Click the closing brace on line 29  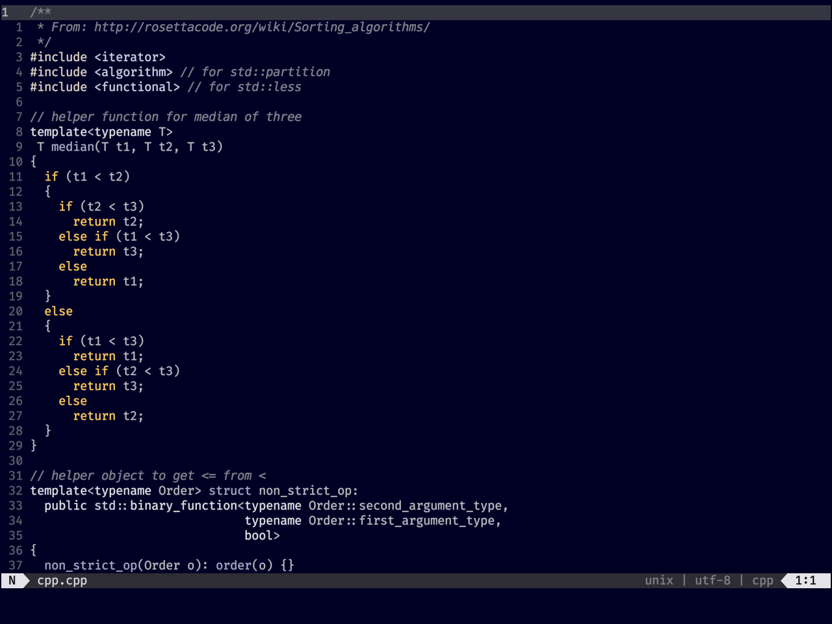[x=34, y=446]
